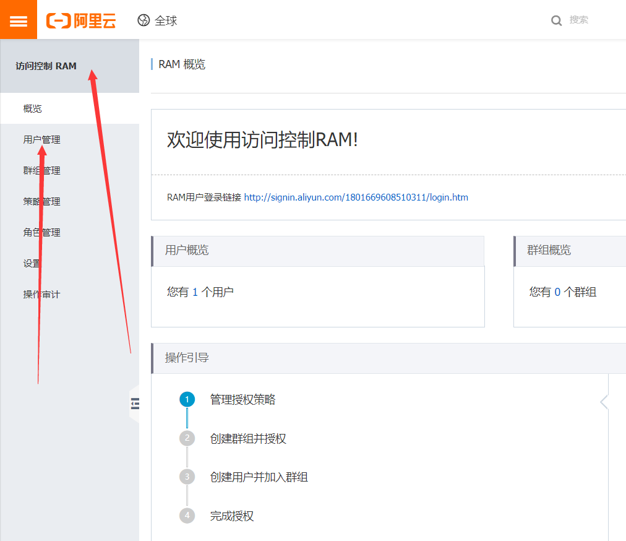Open 用户管理 in the sidebar
Viewport: 626px width, 541px height.
41,139
